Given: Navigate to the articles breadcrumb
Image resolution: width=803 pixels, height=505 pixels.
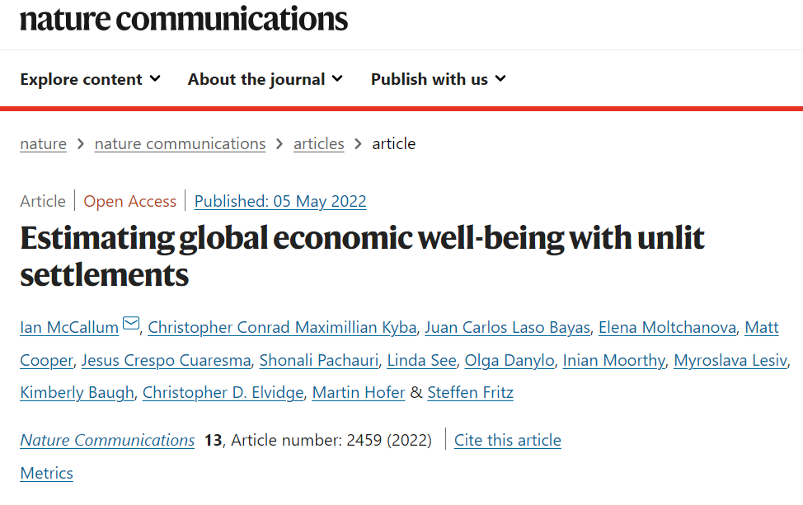Looking at the screenshot, I should click(x=318, y=144).
